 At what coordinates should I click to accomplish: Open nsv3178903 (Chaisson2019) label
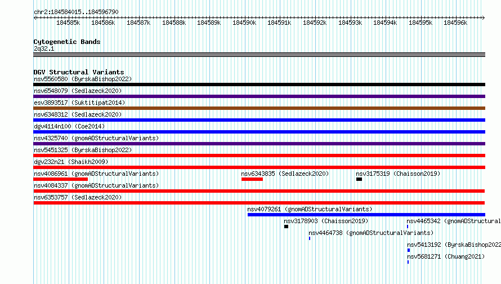[x=326, y=221]
